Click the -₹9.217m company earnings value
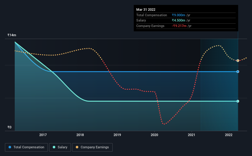This screenshot has height=156, width=252. [x=179, y=26]
